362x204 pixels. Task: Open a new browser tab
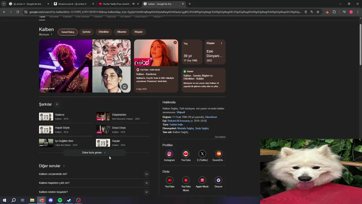tap(189, 4)
